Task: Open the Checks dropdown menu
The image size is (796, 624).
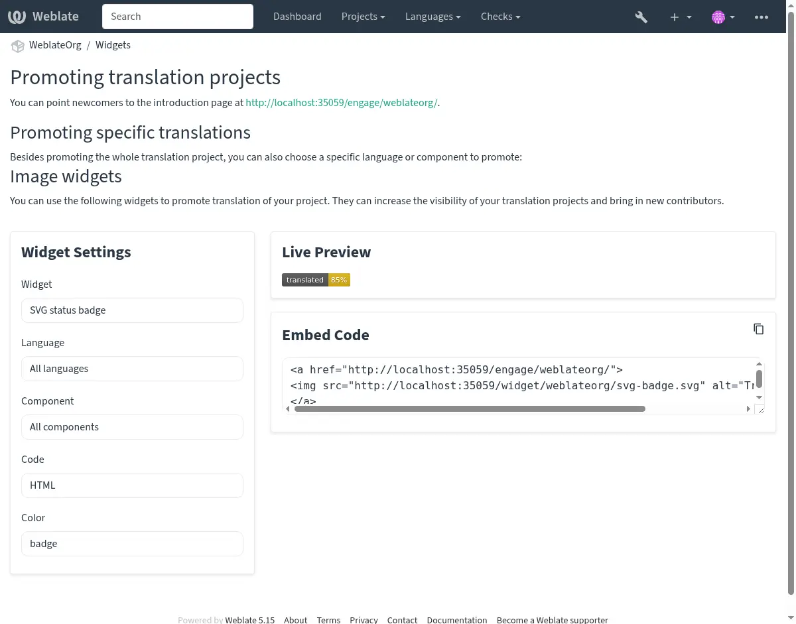Action: [x=500, y=17]
